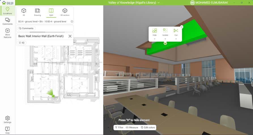The height and width of the screenshot is (135, 253).
Task: Close the Hide/Isolate/Cut popup
Action: click(182, 27)
